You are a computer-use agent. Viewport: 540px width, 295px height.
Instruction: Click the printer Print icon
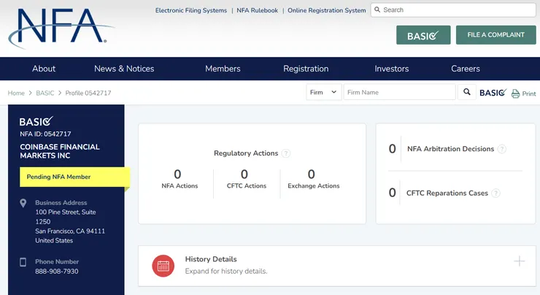tap(516, 93)
